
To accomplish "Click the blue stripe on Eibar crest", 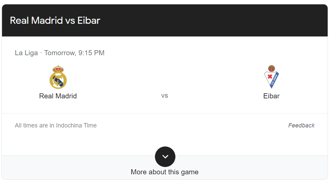I will click(275, 80).
